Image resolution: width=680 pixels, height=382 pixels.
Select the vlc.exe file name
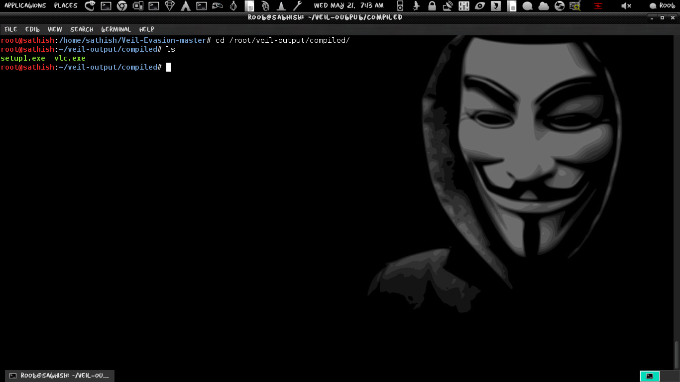(70, 58)
